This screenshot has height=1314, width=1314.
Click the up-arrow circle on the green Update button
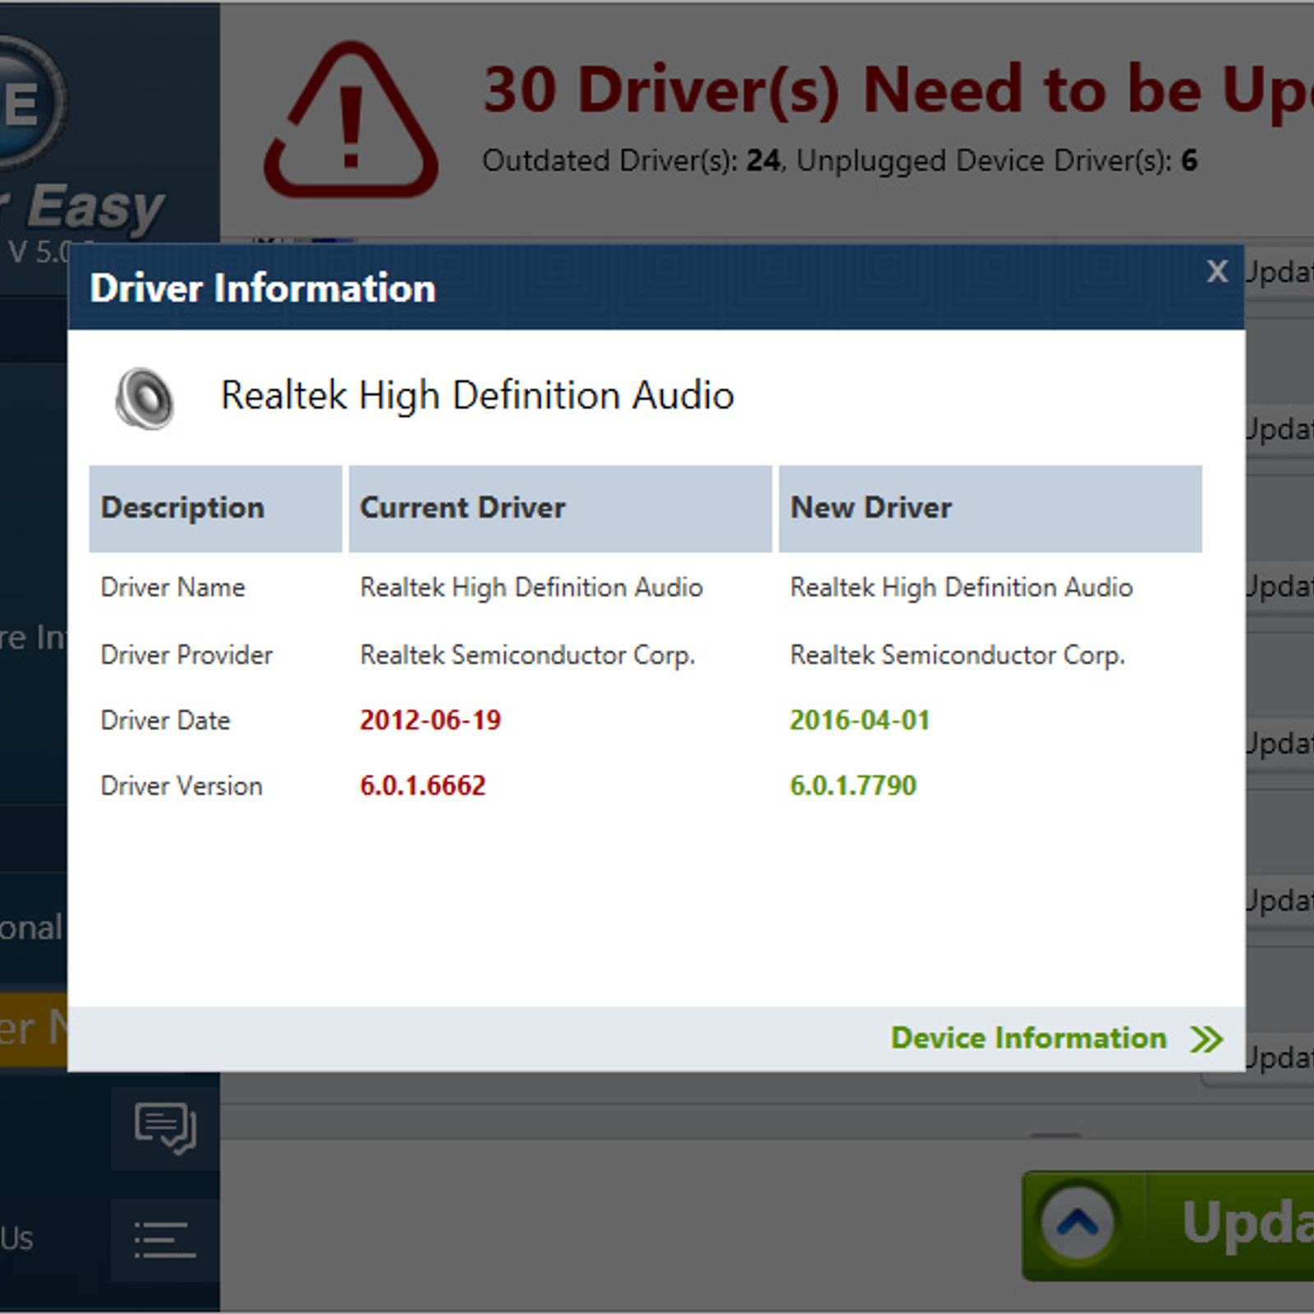coord(1078,1223)
